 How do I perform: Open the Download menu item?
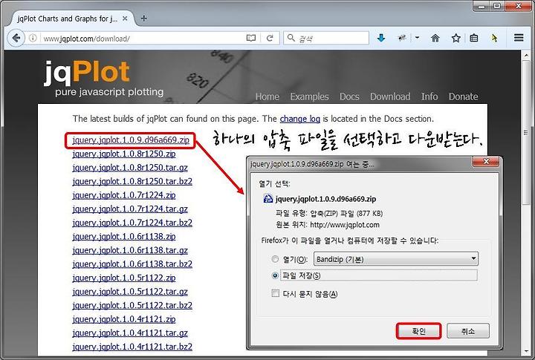[x=390, y=96]
